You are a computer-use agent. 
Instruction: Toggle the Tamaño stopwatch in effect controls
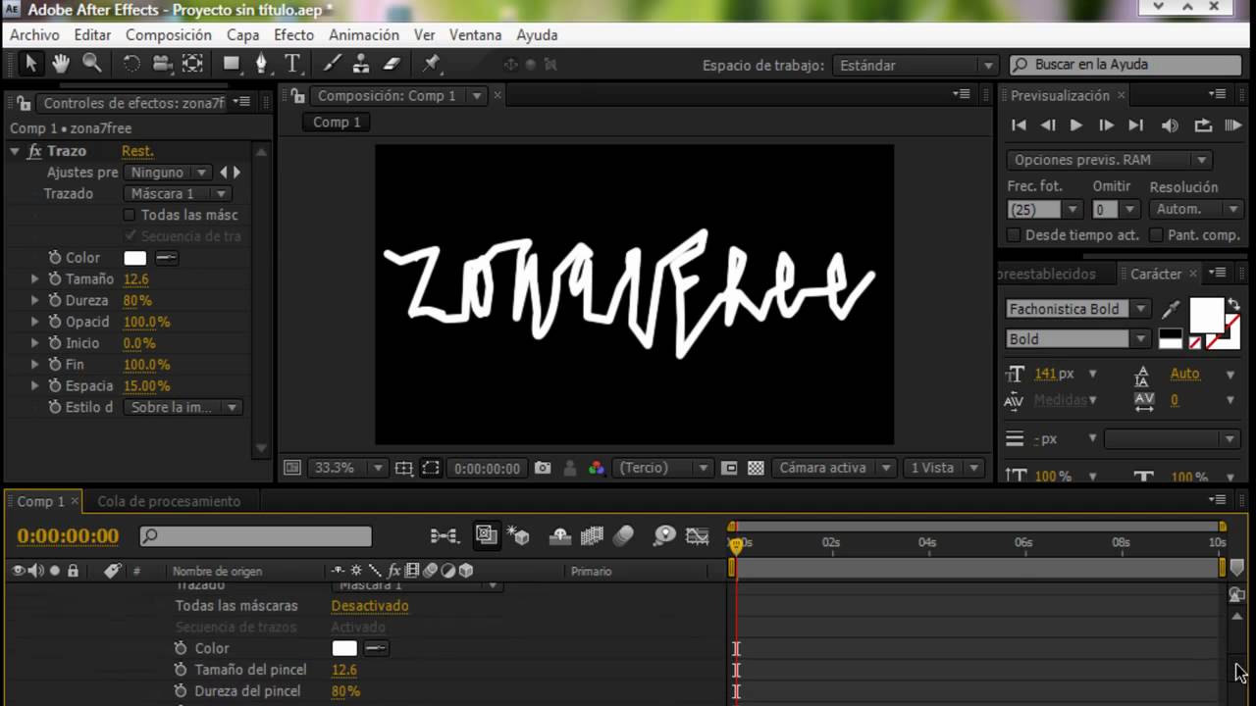point(55,279)
